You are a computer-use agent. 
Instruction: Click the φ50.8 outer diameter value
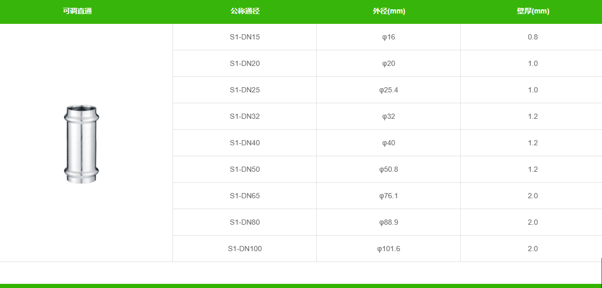(389, 169)
